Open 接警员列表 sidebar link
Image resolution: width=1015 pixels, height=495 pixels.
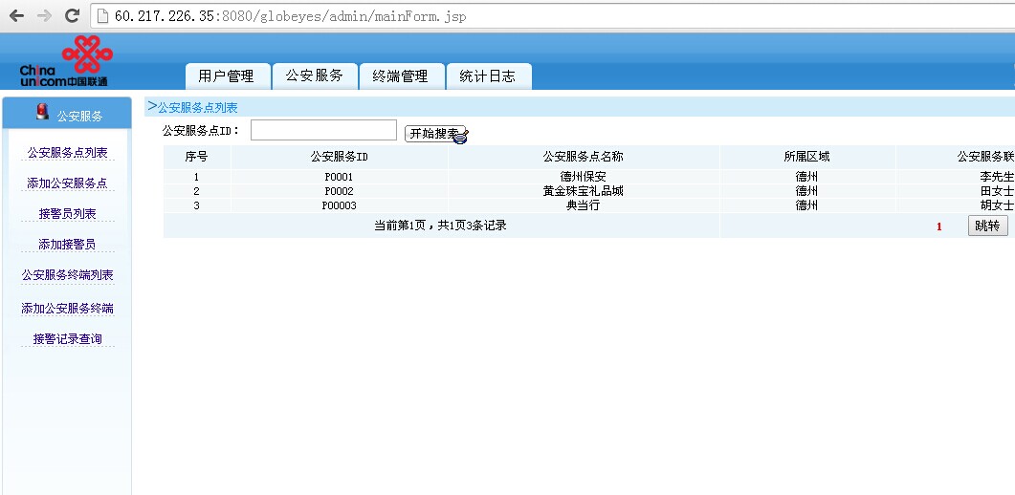(67, 214)
